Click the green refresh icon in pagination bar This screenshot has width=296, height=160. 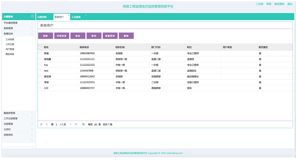click(x=83, y=124)
